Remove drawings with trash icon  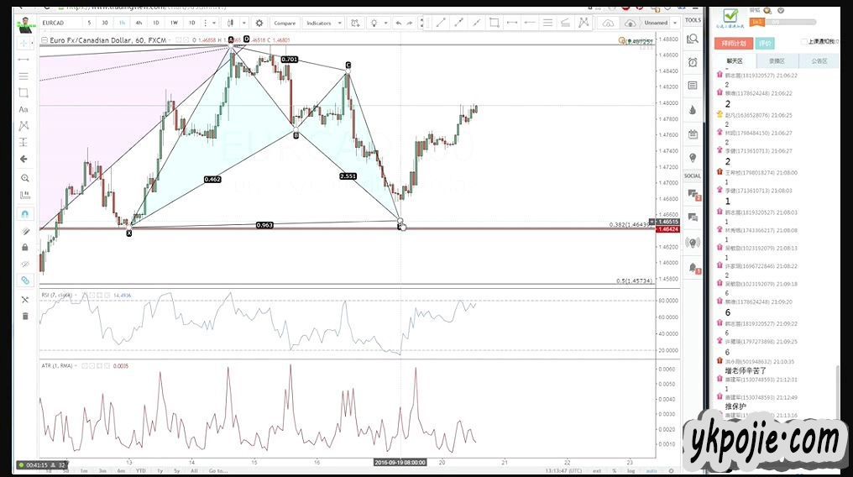coord(24,316)
